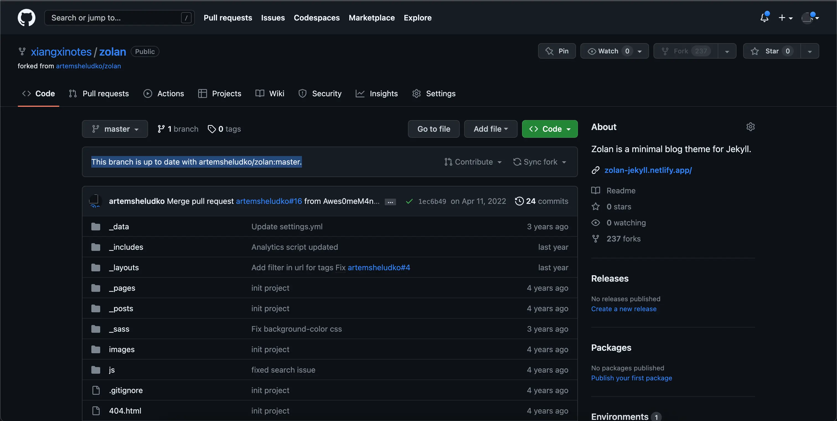Open the zolan-jekyll.netlify.app link
Image resolution: width=837 pixels, height=421 pixels.
[648, 170]
